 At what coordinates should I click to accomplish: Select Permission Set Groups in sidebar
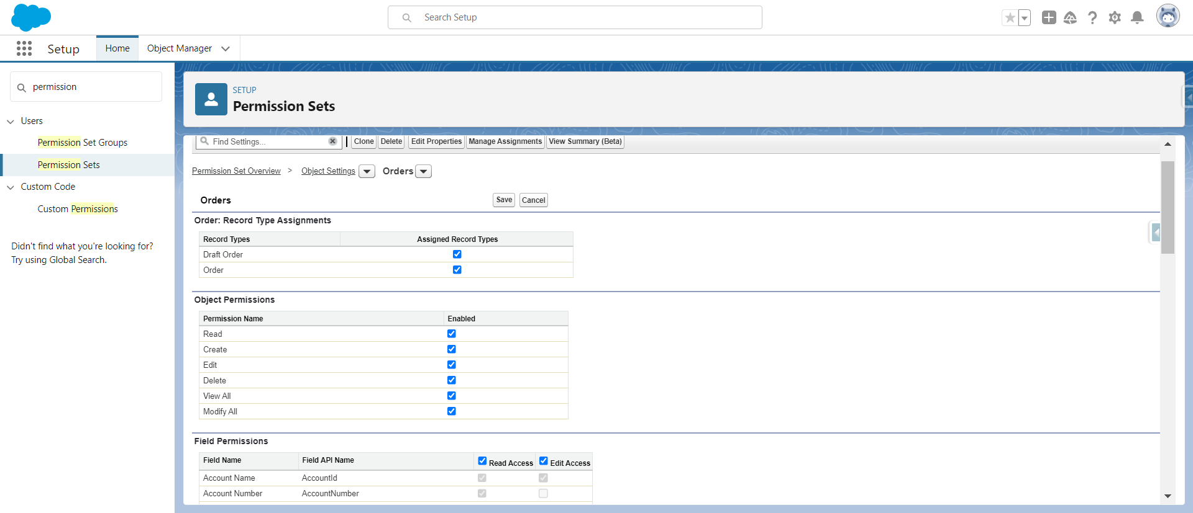82,143
